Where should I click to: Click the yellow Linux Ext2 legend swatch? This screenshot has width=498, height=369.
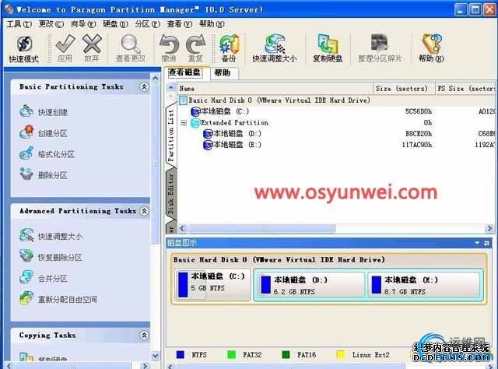point(341,355)
